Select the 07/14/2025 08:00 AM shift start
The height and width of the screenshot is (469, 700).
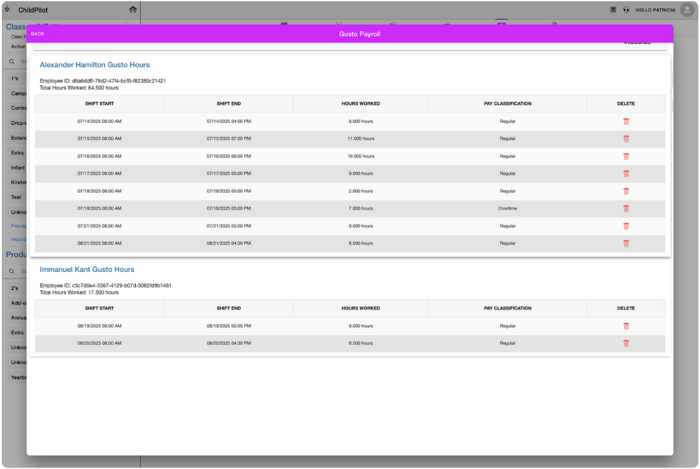[100, 121]
